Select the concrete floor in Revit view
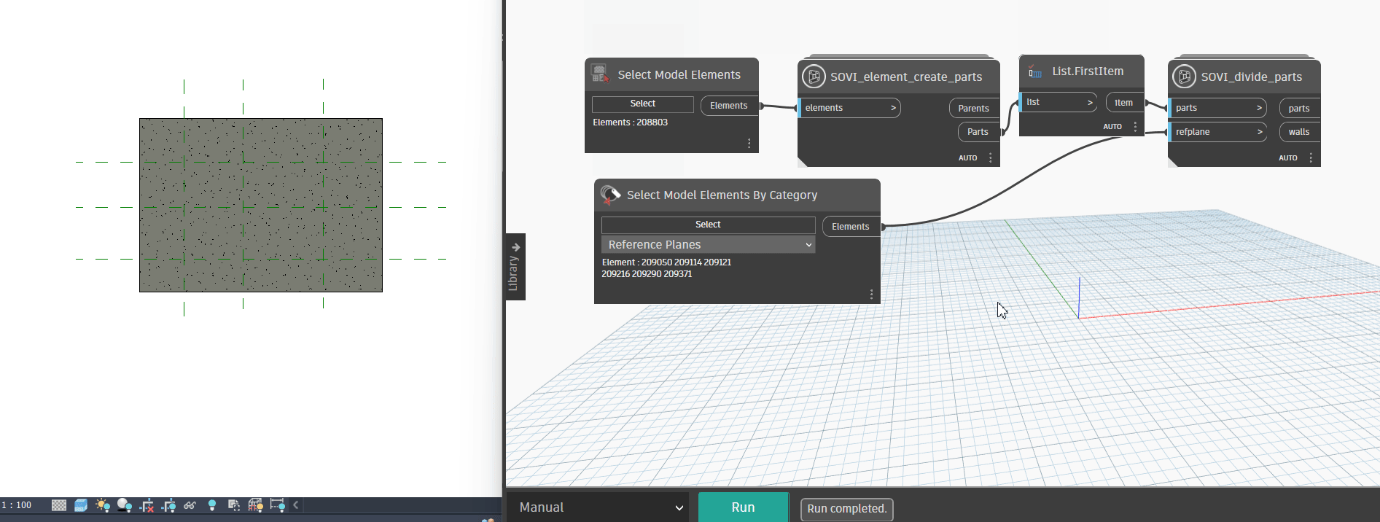1380x522 pixels. (261, 205)
